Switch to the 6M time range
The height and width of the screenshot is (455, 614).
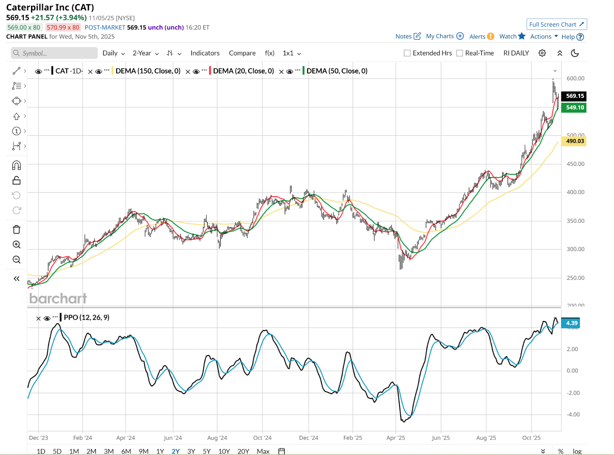click(126, 451)
